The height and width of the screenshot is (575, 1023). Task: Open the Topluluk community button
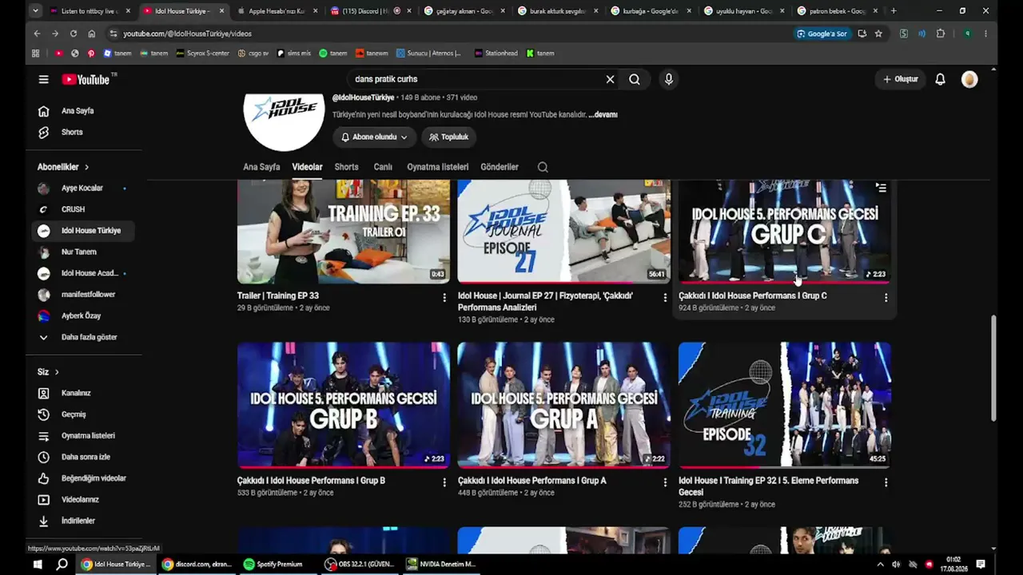point(449,137)
